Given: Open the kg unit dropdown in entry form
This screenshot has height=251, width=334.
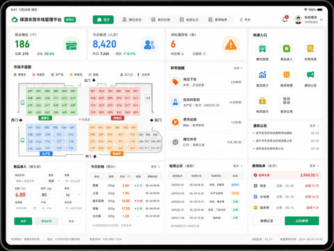Looking at the screenshot, I should tap(73, 195).
